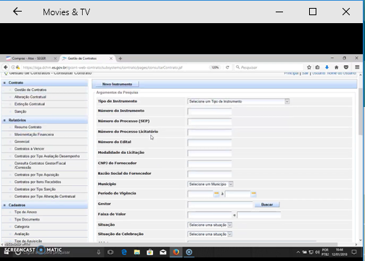The width and height of the screenshot is (365, 261).
Task: Collapse the Cadastros menu section
Action: click(4, 205)
